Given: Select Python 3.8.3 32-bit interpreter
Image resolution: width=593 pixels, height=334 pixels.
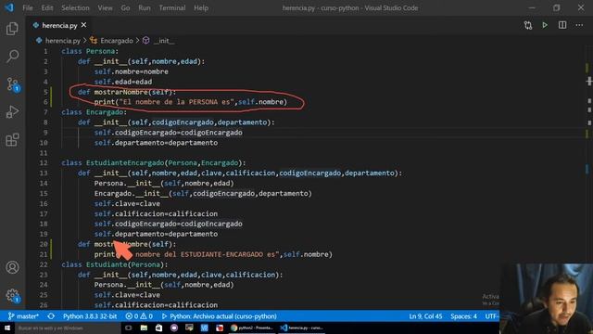Looking at the screenshot, I should [x=90, y=316].
